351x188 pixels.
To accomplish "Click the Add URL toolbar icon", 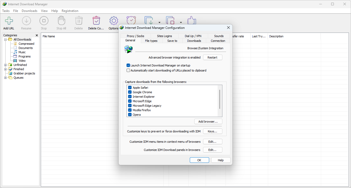I will pos(9,21).
